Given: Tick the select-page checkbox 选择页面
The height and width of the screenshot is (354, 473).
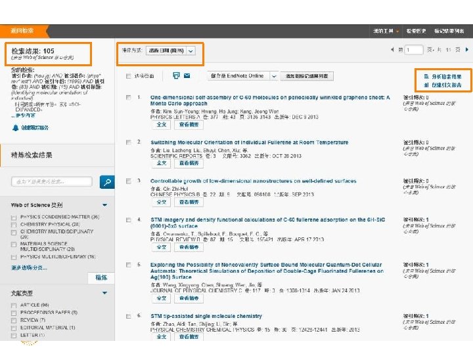Looking at the screenshot, I should click(129, 76).
